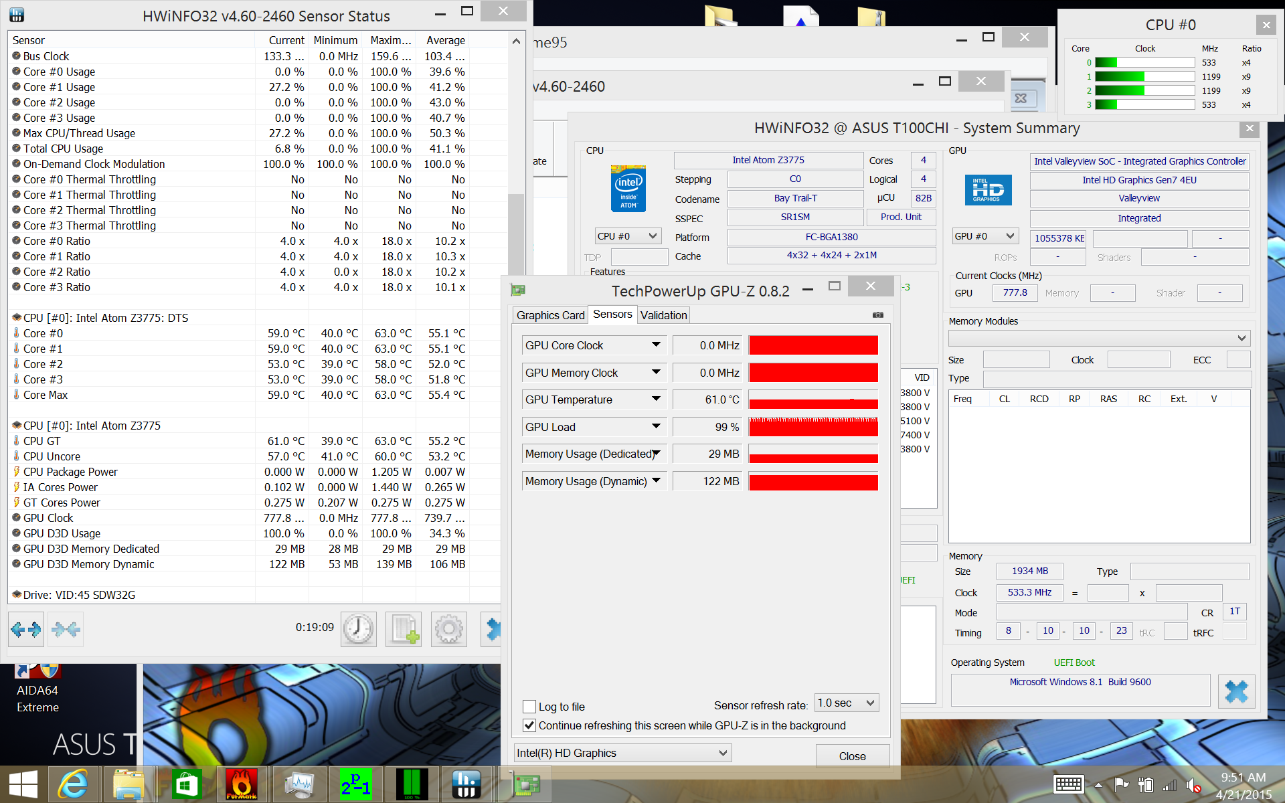The width and height of the screenshot is (1285, 803).
Task: Open the GPU Memory Clock sensor dropdown
Action: (x=656, y=372)
